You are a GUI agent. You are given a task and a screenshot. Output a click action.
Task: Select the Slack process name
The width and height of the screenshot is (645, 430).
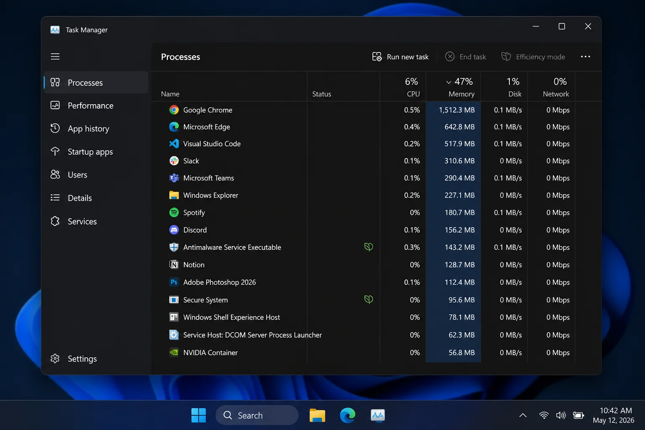coord(191,161)
